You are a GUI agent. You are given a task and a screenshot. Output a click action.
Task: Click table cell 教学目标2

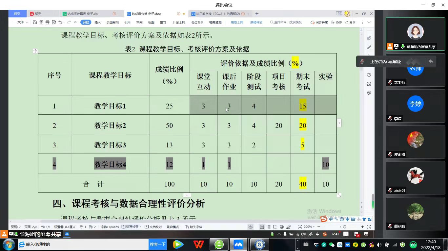[110, 125]
